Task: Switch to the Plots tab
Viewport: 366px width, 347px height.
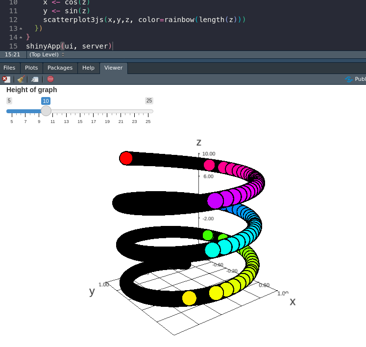Action: pos(31,68)
